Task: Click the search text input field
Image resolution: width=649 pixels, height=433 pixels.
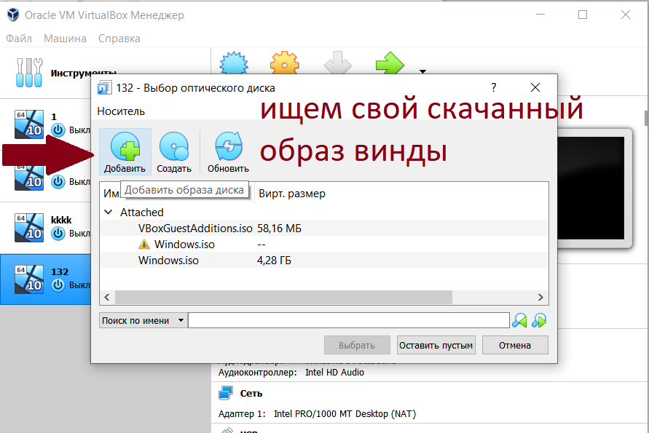Action: pyautogui.click(x=348, y=320)
